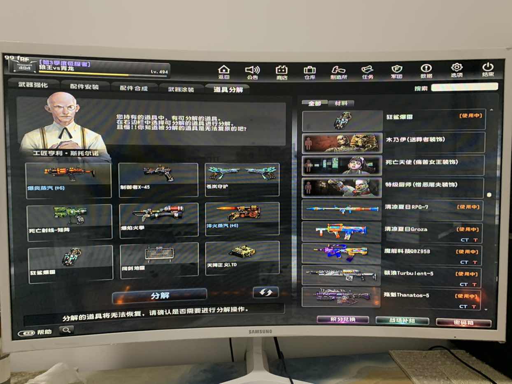Open the 积分兑换 points exchange button
The image size is (512, 384).
(x=343, y=320)
